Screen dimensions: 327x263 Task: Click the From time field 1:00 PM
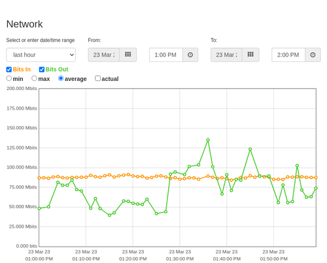coord(166,55)
